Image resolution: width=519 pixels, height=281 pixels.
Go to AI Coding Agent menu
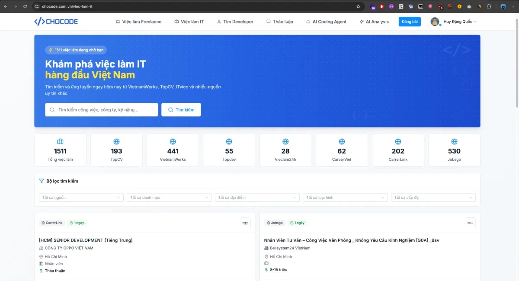(x=326, y=22)
